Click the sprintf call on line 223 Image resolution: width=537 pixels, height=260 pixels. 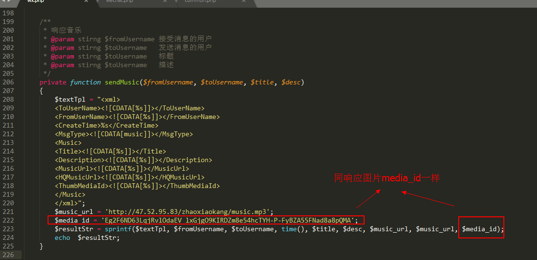tap(118, 229)
